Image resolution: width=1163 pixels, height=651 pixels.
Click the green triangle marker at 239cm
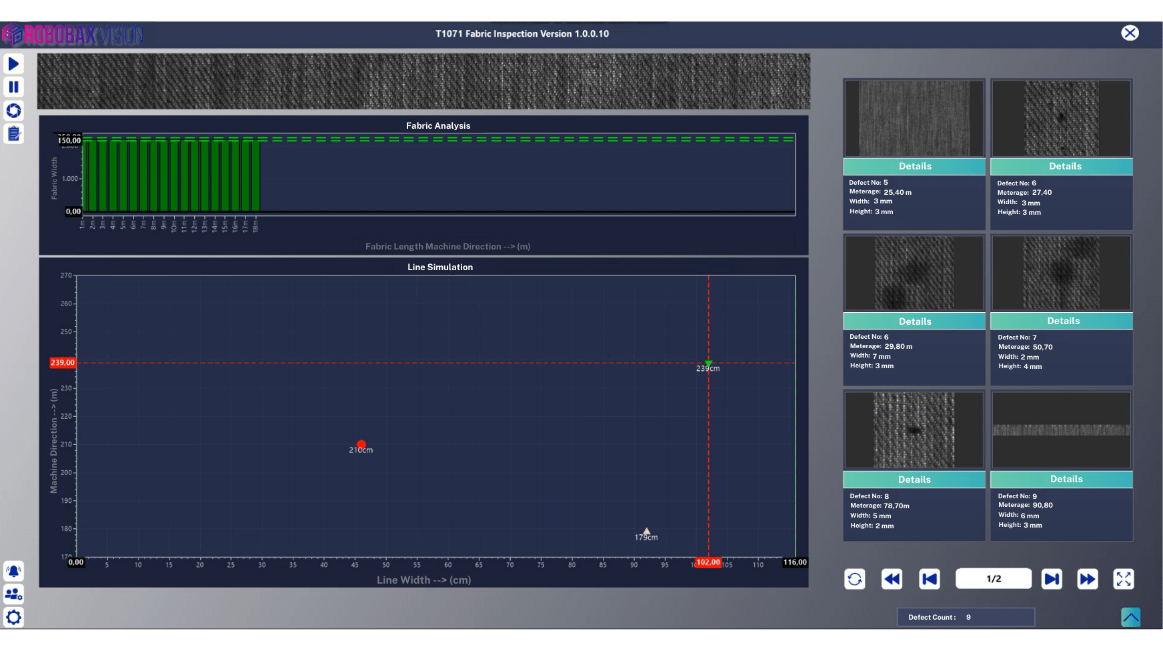click(x=709, y=363)
